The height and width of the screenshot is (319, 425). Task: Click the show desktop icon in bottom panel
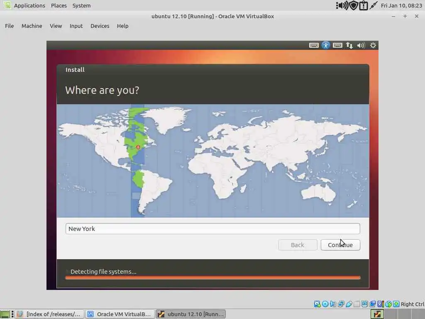point(5,314)
